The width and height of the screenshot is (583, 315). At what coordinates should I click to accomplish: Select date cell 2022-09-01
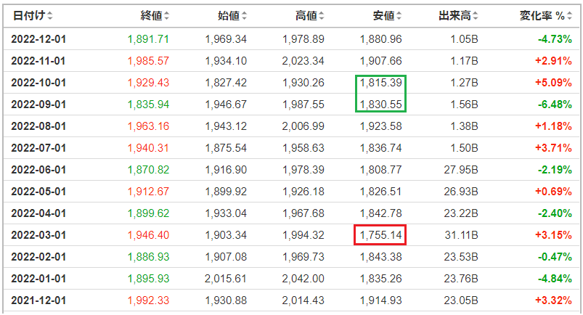tap(38, 105)
